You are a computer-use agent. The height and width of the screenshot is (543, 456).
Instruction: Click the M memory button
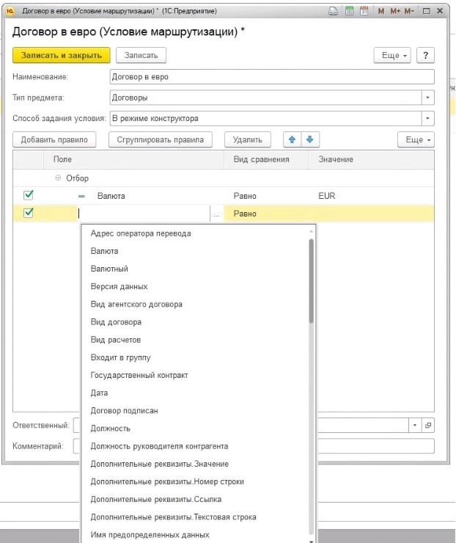pyautogui.click(x=381, y=11)
